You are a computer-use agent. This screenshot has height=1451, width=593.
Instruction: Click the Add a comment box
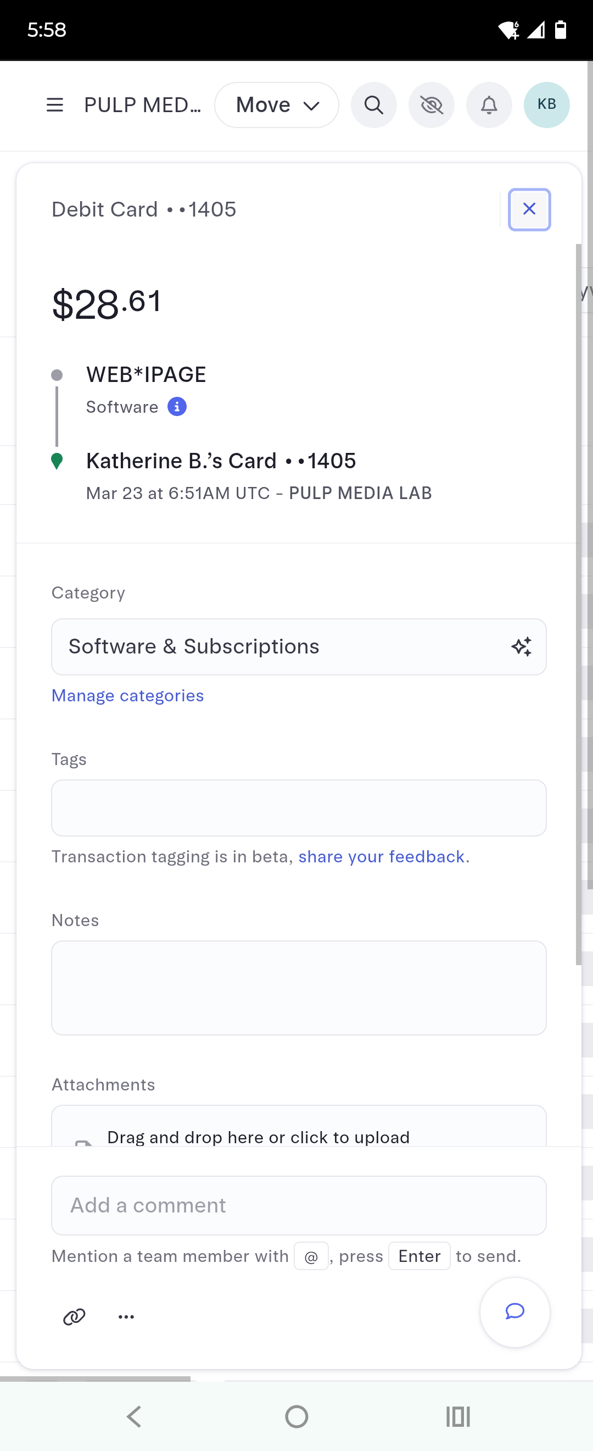[x=299, y=1205]
